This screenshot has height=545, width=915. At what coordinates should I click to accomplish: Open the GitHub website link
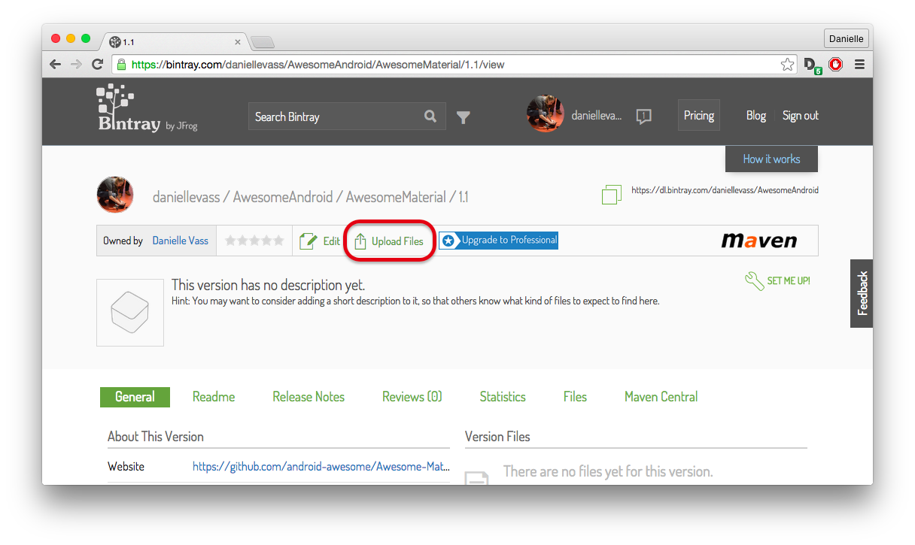321,467
